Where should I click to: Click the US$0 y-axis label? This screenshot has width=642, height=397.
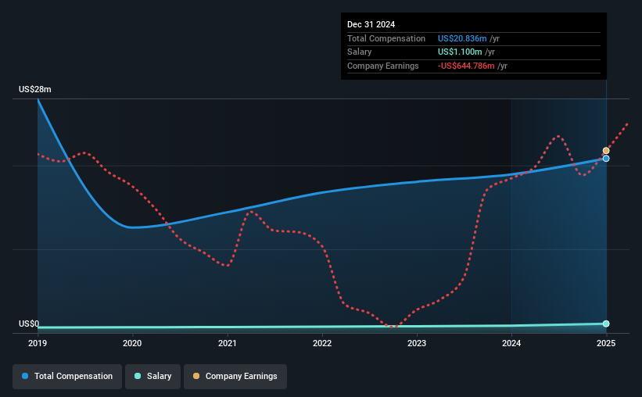[29, 324]
